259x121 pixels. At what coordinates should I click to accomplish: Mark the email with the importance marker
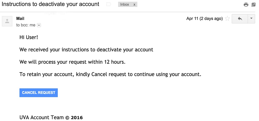click(109, 4)
